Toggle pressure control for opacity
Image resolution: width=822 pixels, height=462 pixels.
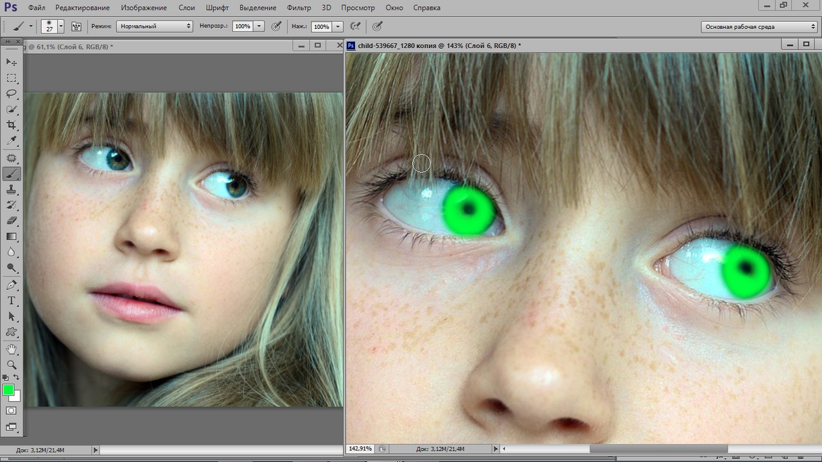(276, 26)
